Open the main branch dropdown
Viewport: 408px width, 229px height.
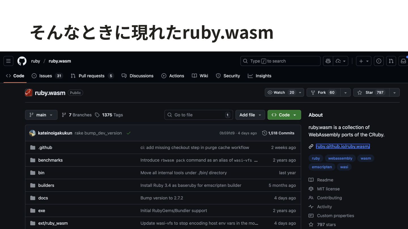pyautogui.click(x=41, y=115)
